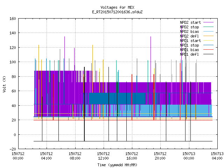224x168 pixels.
Task: Click the NPD1 stop blue legend line
Action: tap(209, 45)
